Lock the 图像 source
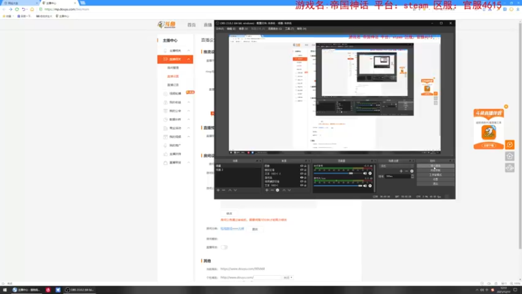 pyautogui.click(x=305, y=166)
